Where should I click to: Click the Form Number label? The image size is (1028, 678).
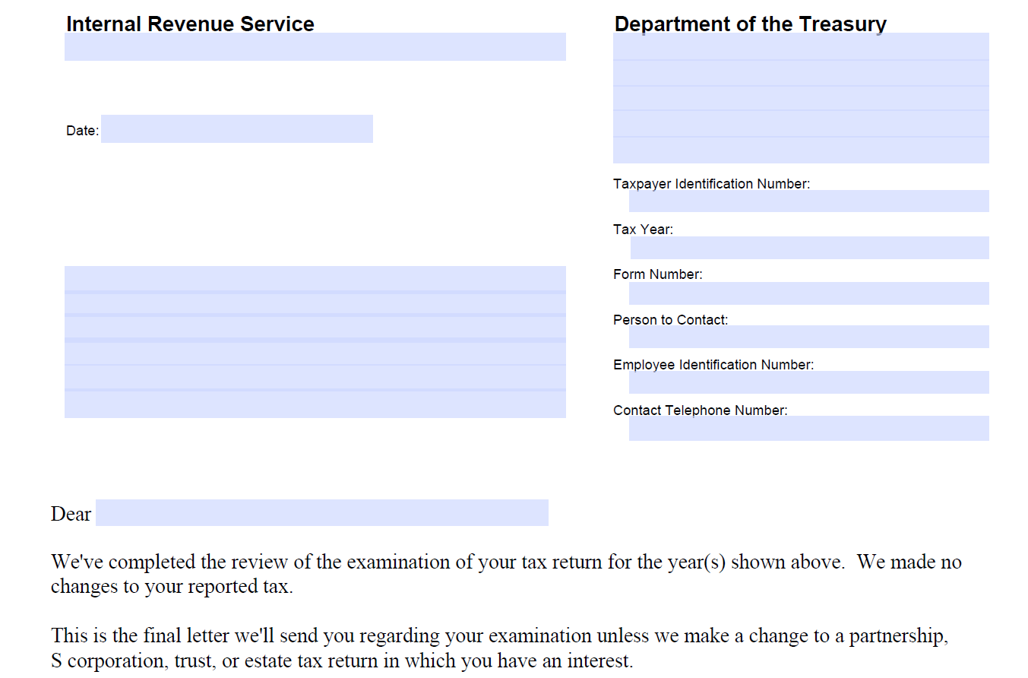click(658, 274)
